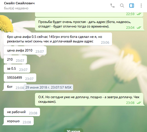Select the 'не рабочий' message
The width and height of the screenshot is (147, 132).
point(22,112)
